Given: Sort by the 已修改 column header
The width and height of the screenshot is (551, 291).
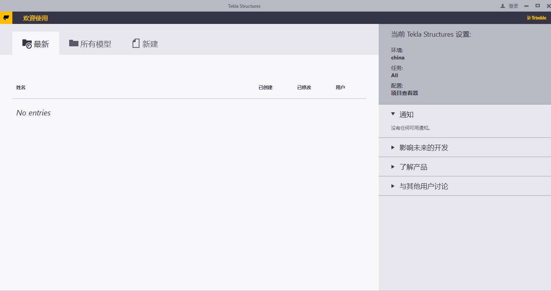Looking at the screenshot, I should [x=304, y=88].
